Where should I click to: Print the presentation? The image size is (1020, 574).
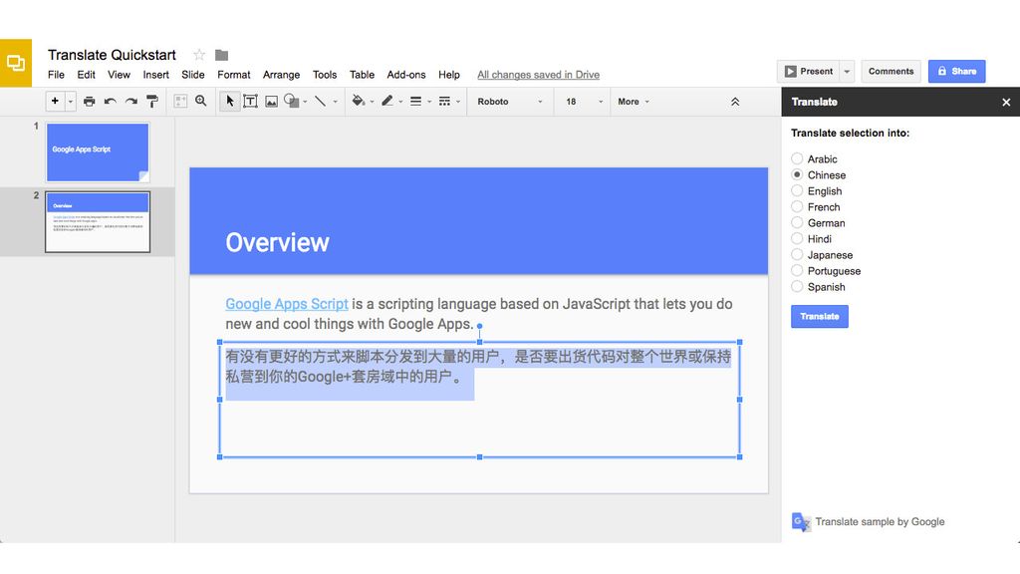[89, 101]
